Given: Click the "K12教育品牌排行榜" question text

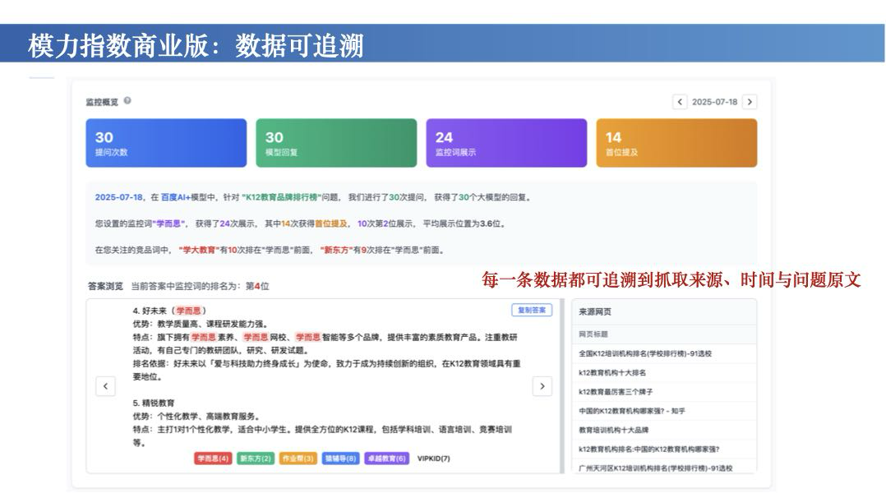Looking at the screenshot, I should (x=281, y=197).
